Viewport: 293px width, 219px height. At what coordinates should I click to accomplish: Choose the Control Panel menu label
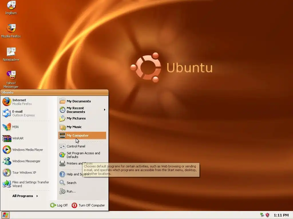coord(76,146)
